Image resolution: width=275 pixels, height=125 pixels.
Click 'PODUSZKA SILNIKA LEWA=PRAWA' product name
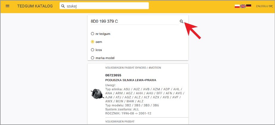tap(131, 80)
